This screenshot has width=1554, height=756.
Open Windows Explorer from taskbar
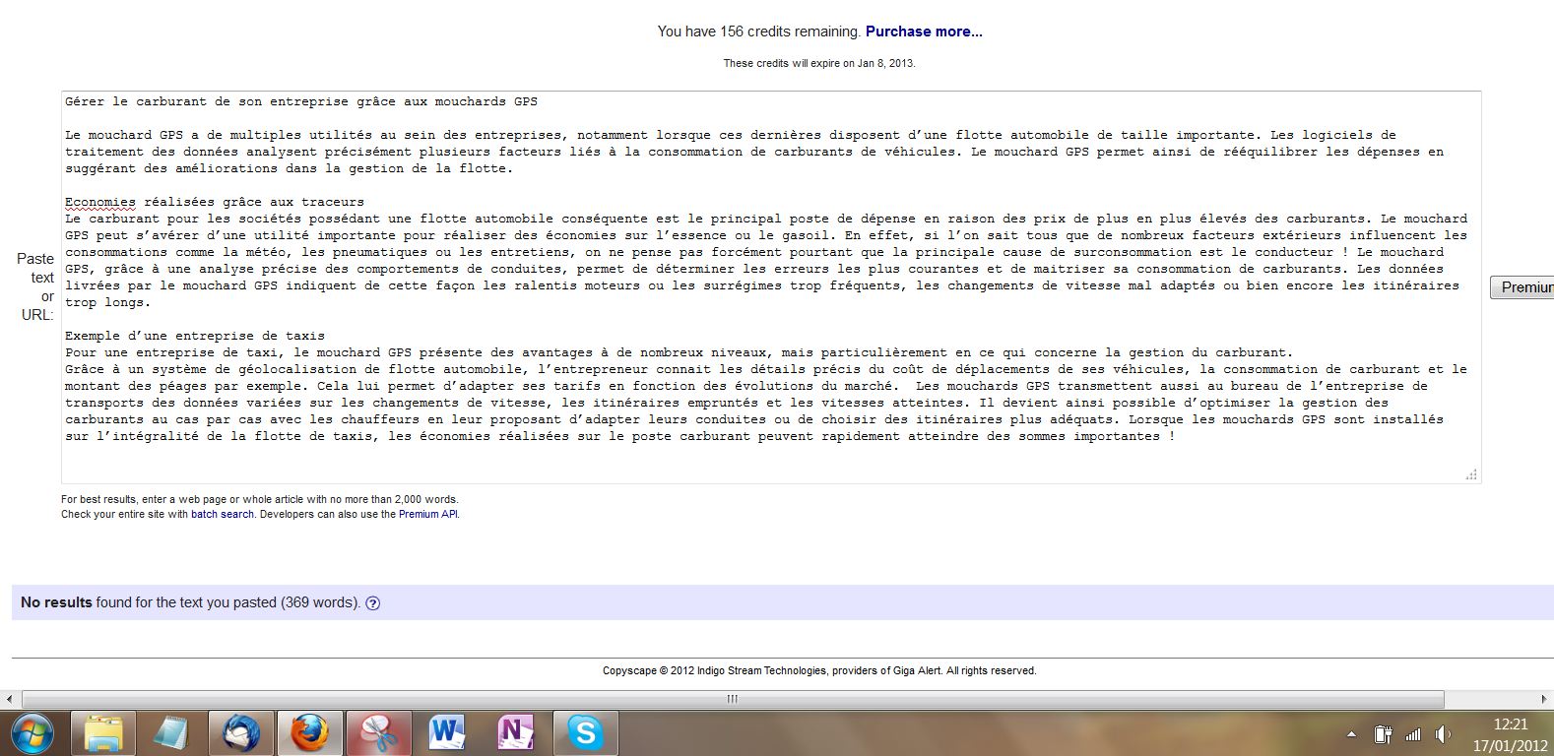click(102, 733)
